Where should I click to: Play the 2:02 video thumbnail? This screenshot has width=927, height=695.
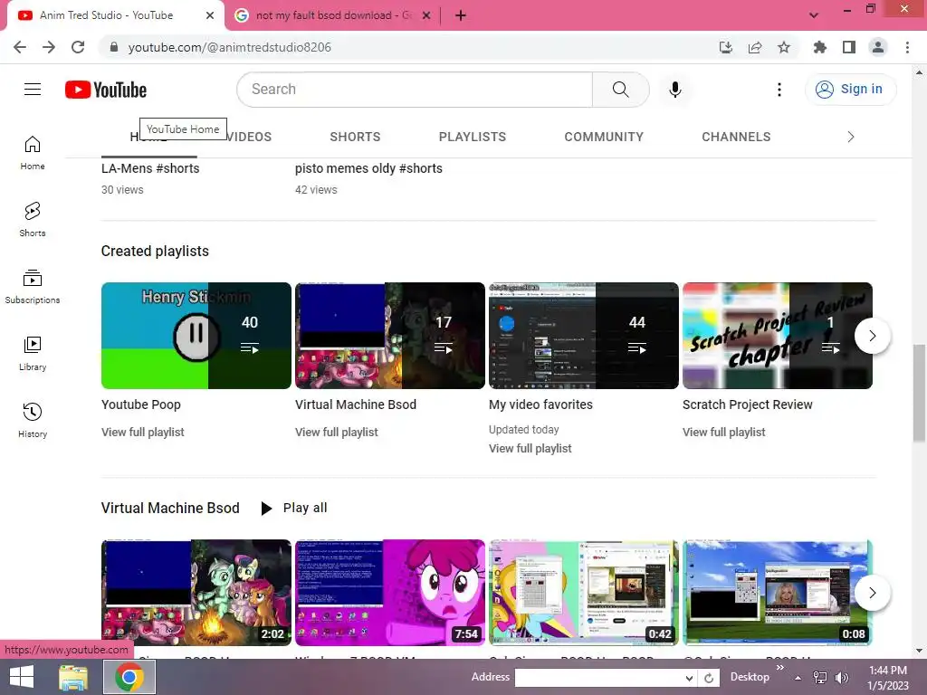(196, 593)
